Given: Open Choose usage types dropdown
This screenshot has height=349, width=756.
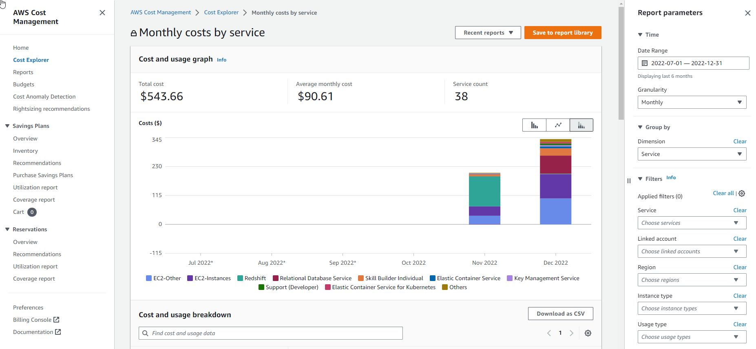Looking at the screenshot, I should (692, 337).
